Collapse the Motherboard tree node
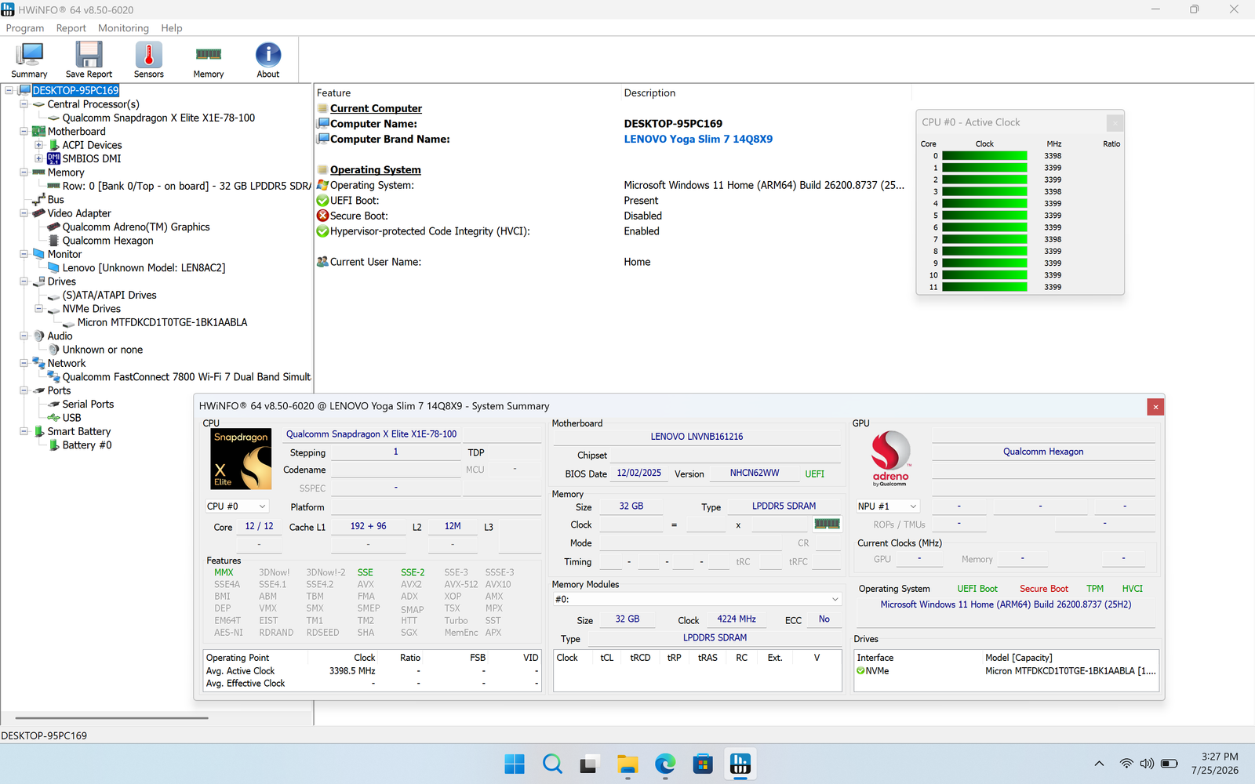 point(24,132)
